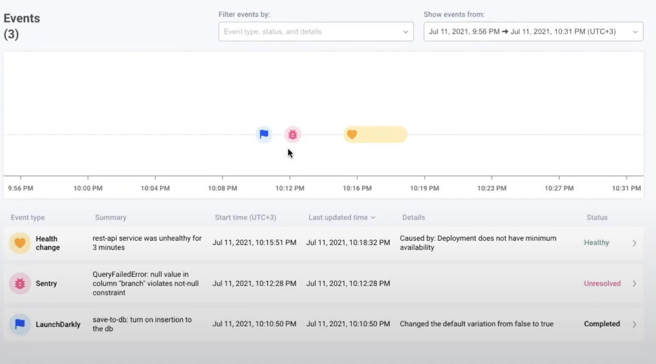Image resolution: width=656 pixels, height=364 pixels.
Task: Click the Start time (UTC+3) column header
Action: coord(245,217)
